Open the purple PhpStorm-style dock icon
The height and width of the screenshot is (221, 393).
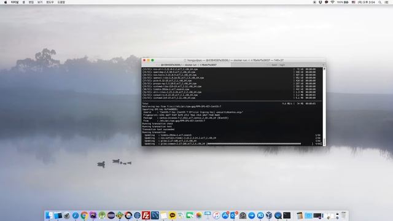[93, 215]
